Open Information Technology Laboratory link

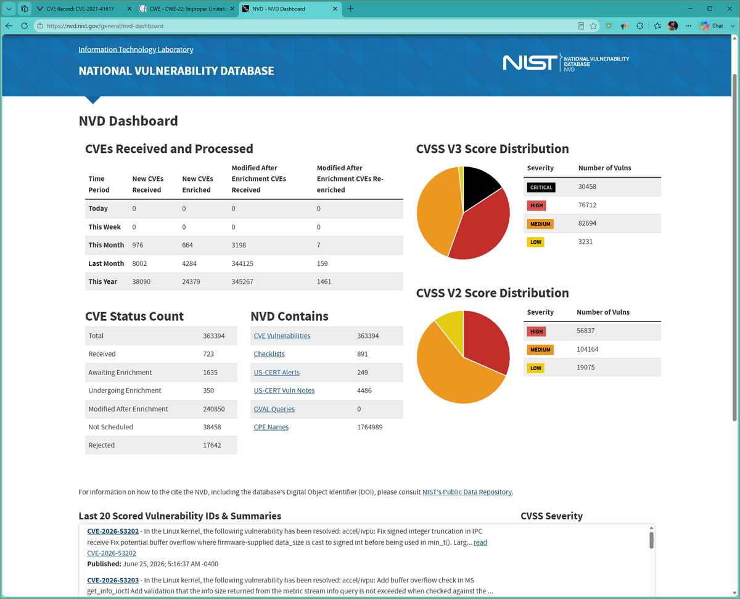[x=136, y=50]
